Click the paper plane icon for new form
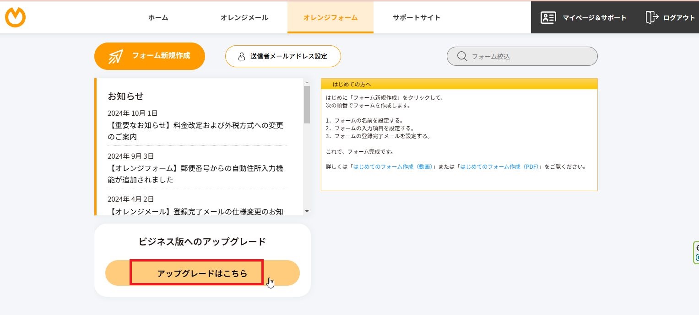The height and width of the screenshot is (315, 699). 116,56
